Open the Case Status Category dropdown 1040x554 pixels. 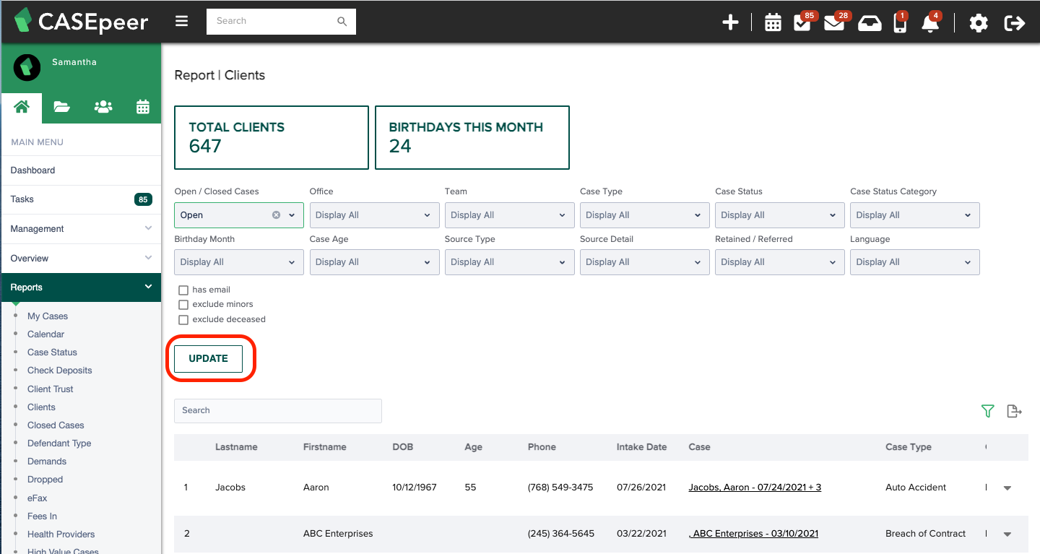(x=914, y=215)
